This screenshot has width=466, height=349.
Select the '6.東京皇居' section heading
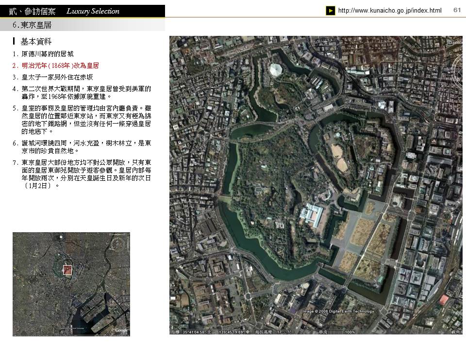32,25
